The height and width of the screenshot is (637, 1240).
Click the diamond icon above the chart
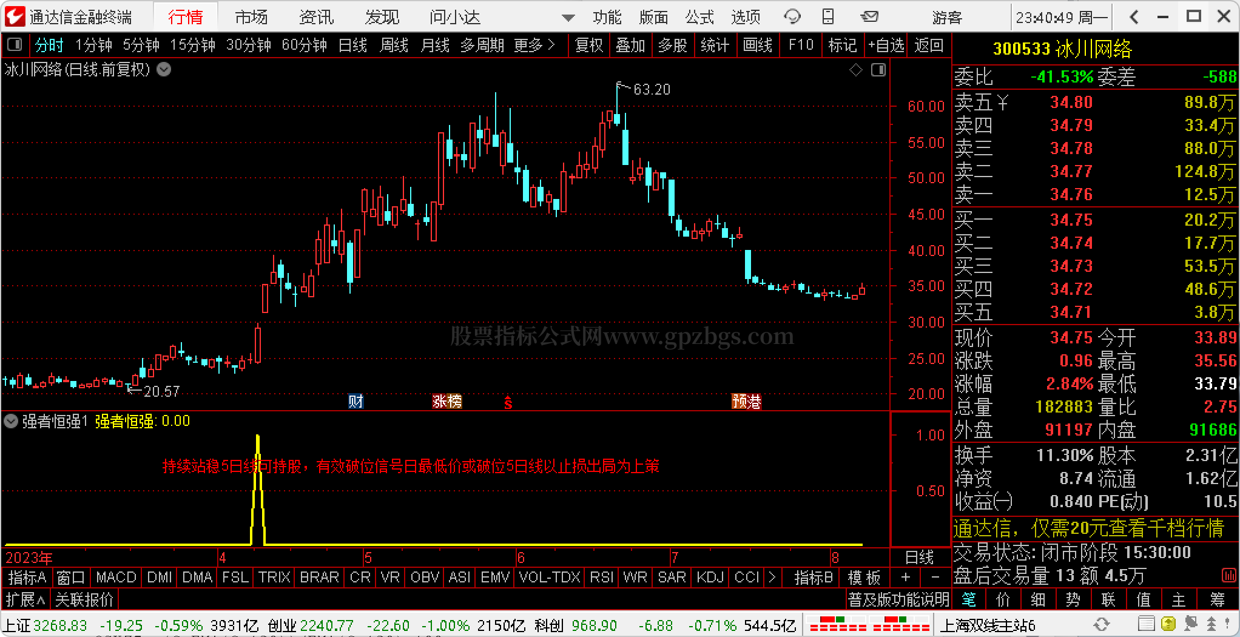click(x=856, y=70)
